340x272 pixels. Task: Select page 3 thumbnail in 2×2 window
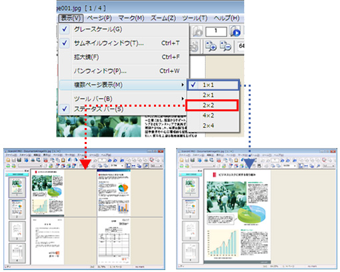(x=17, y=231)
